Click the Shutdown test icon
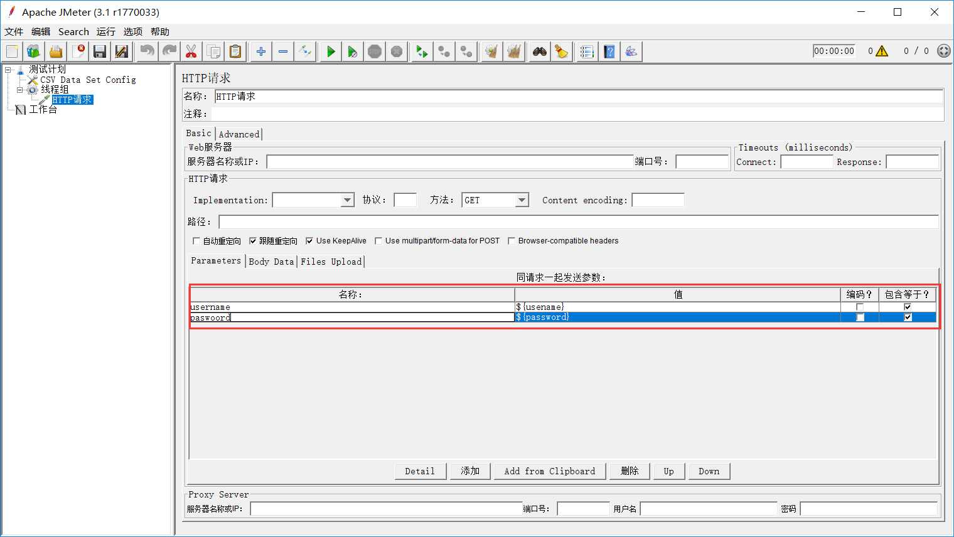The height and width of the screenshot is (537, 954). coord(397,51)
